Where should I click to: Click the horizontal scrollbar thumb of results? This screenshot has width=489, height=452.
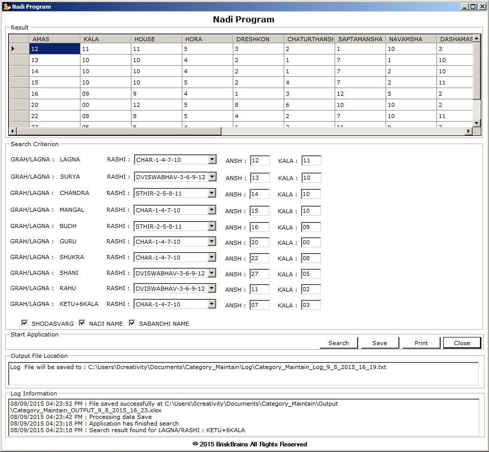coord(118,131)
